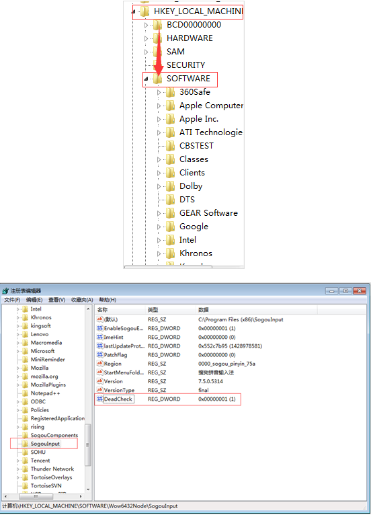Click the lastUpdateProt... DWORD icon
Screen dimensions: 373x515
100,346
